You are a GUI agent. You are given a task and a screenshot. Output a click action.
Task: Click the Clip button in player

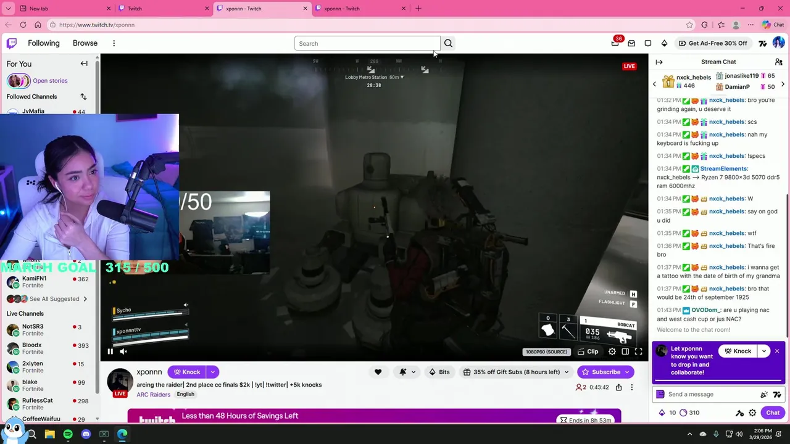pyautogui.click(x=588, y=351)
